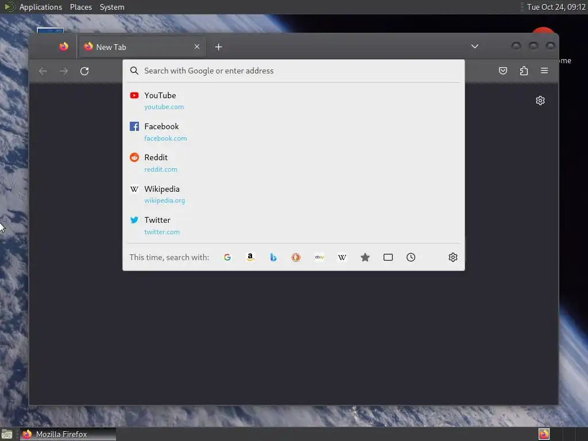588x441 pixels.
Task: Open a new tab with plus button
Action: tap(219, 47)
